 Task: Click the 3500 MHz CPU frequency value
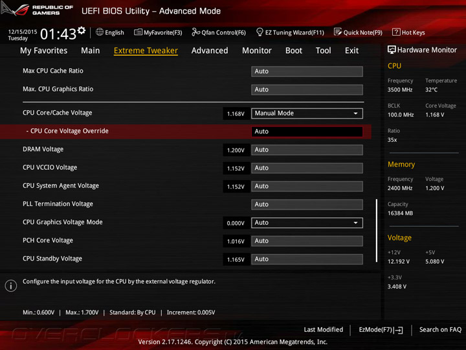pyautogui.click(x=400, y=89)
